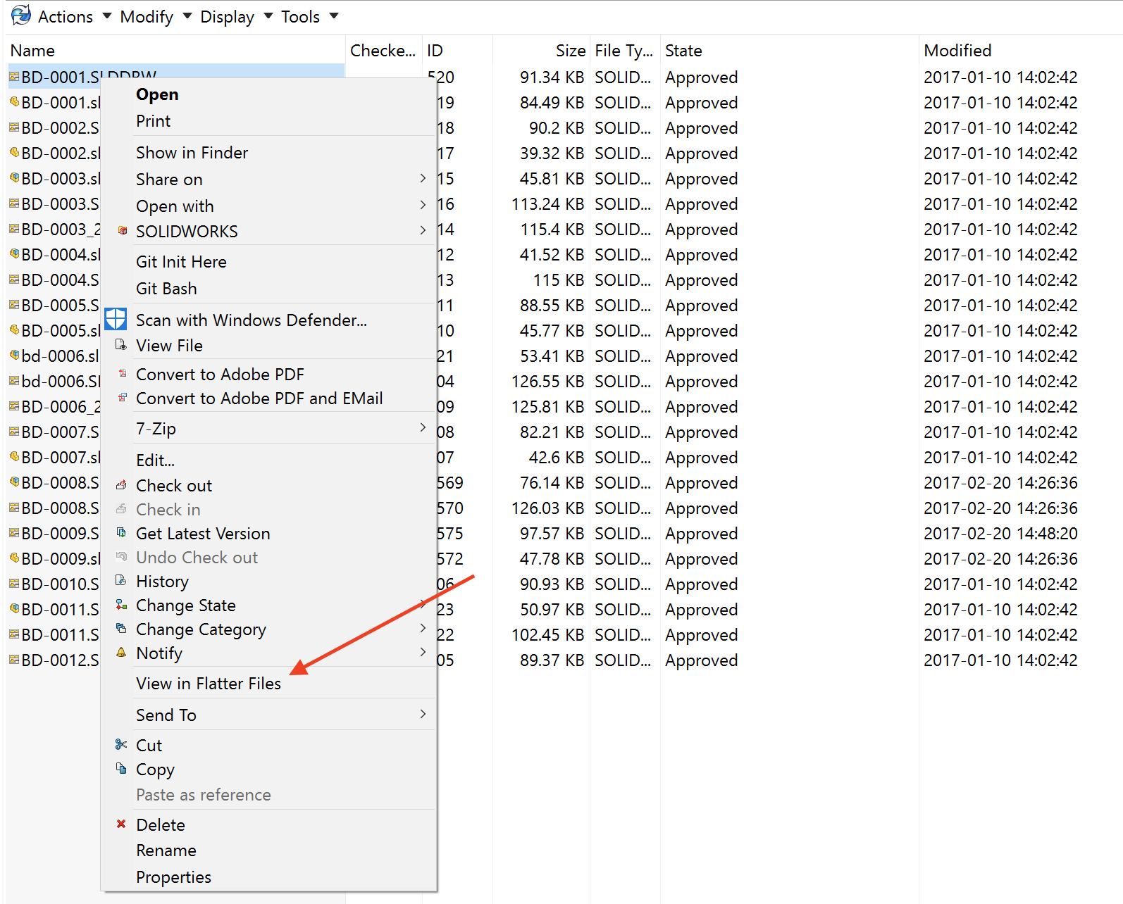Sort by the State column header
Image resolution: width=1123 pixels, height=904 pixels.
click(683, 51)
